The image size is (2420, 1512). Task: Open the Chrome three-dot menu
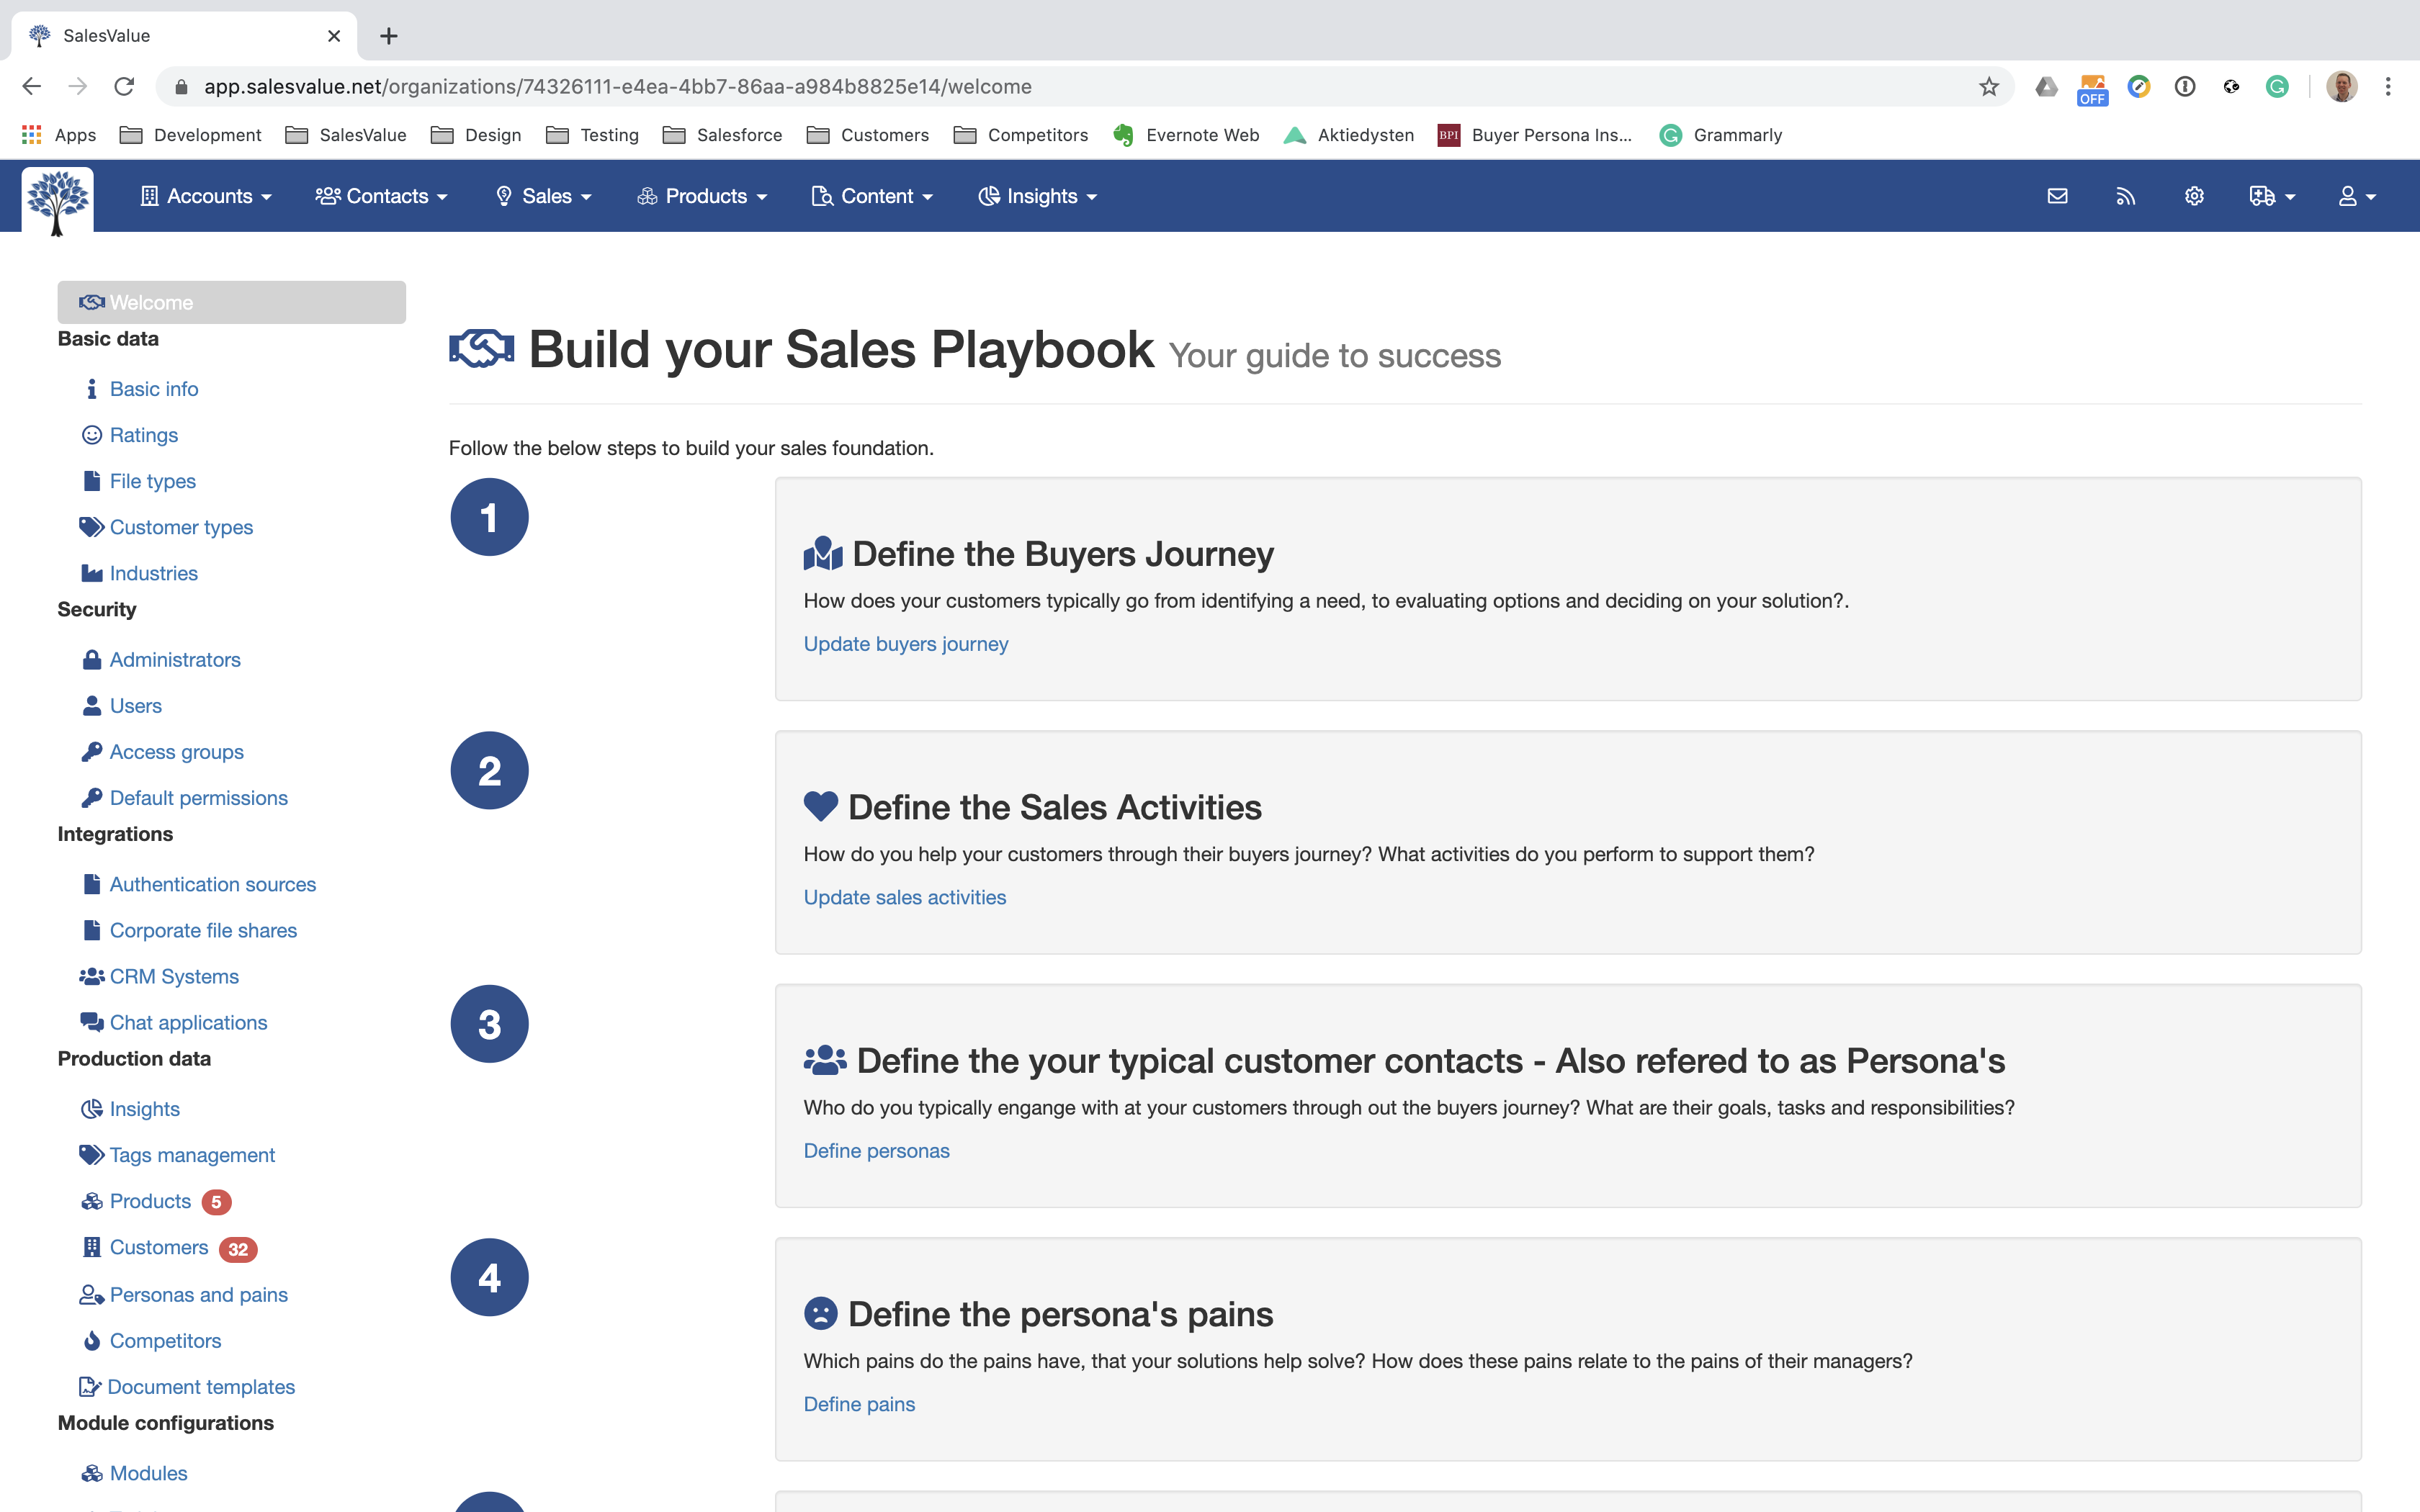[x=2388, y=87]
